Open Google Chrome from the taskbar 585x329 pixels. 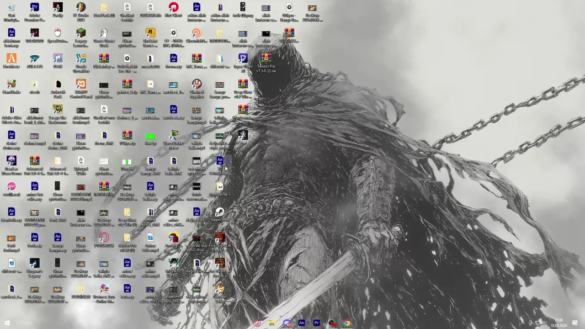(x=346, y=323)
